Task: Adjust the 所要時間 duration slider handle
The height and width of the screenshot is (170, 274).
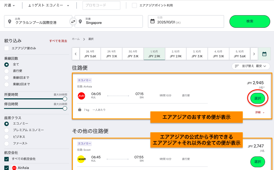Action: (x=65, y=99)
